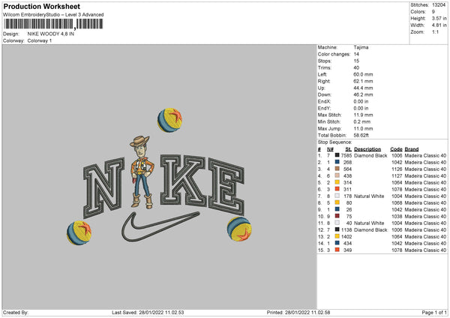Click stitch count '7585' in row 1
Screen dimensions: 450x318
[346, 155]
